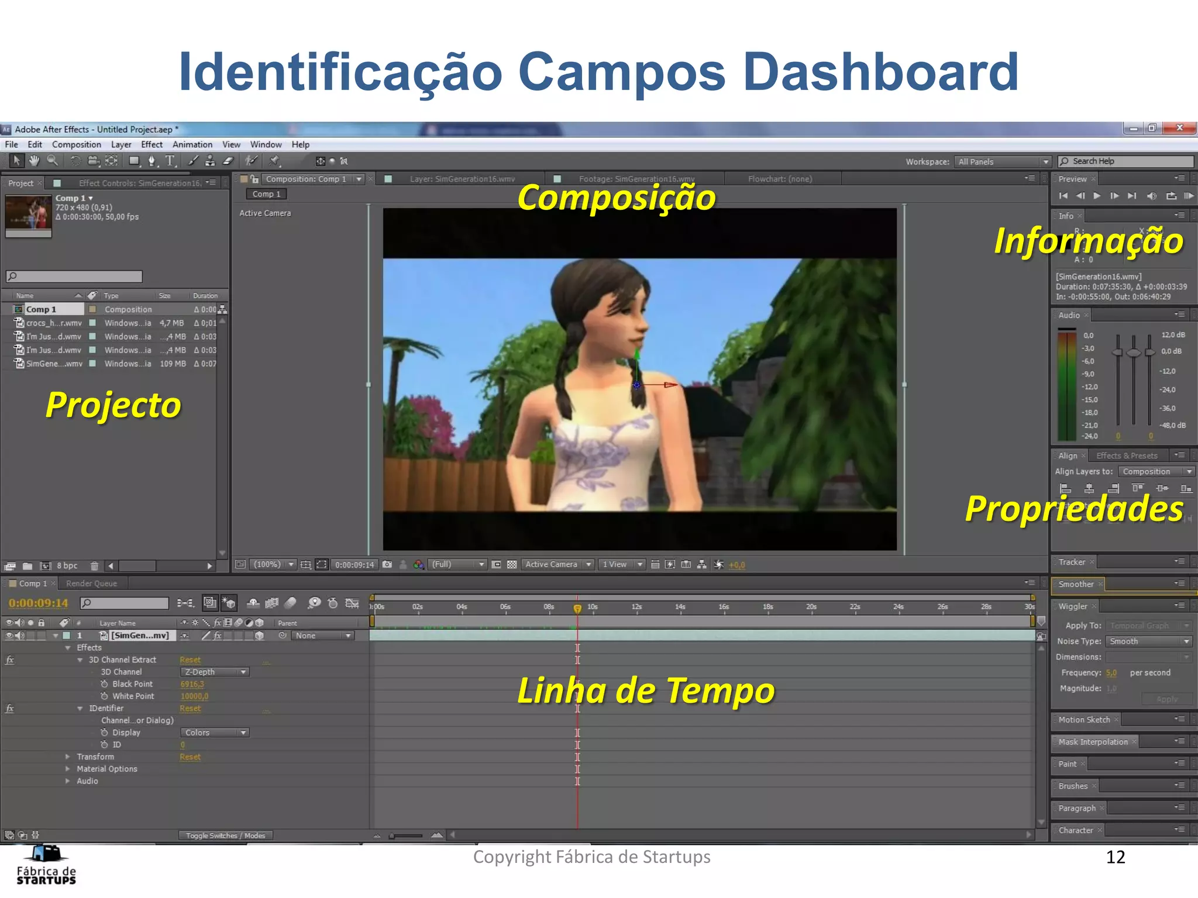Expand the Material Options group

[x=68, y=769]
